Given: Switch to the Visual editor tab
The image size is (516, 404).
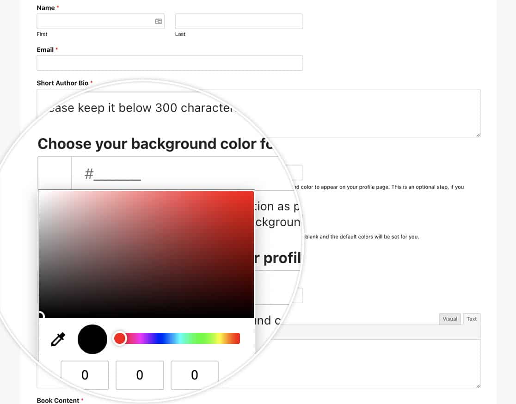Looking at the screenshot, I should coord(449,318).
